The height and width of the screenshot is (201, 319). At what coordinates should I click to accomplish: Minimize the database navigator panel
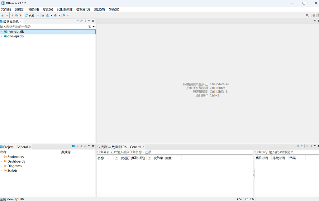click(x=89, y=21)
